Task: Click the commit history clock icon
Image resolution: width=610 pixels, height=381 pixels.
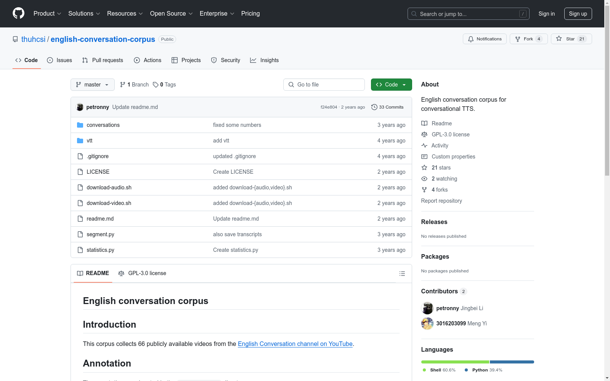Action: (x=374, y=107)
